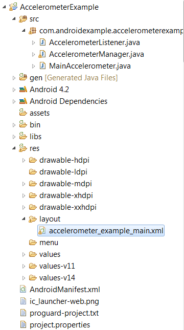184x330 pixels.
Task: Click the Android 4.2 library icon
Action: [23, 90]
